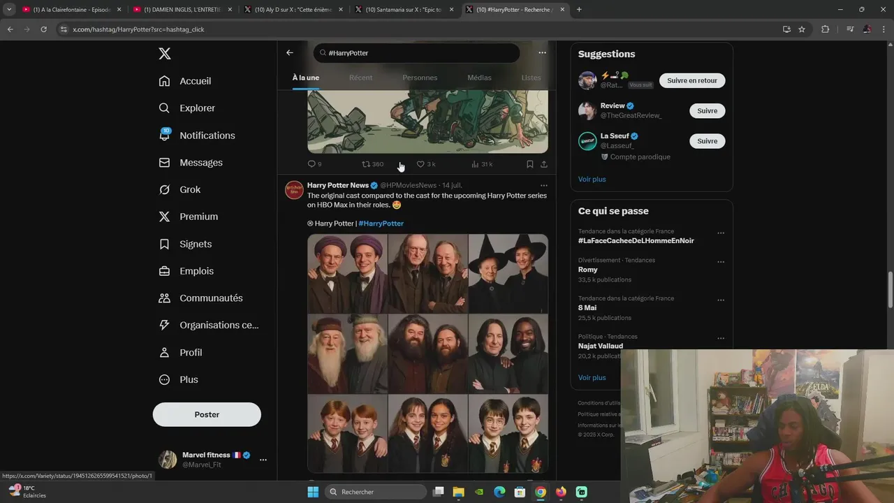
Task: Bookmark the top post
Action: coord(529,164)
